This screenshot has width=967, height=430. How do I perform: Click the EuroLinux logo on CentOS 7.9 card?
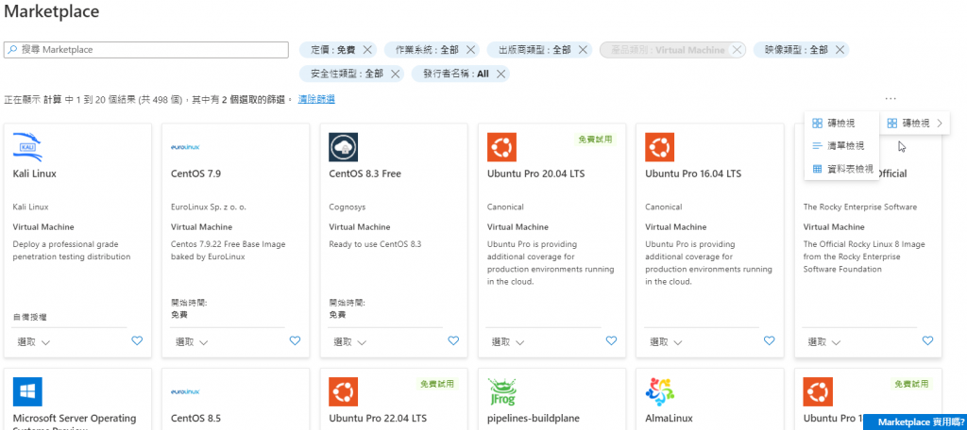pyautogui.click(x=185, y=147)
